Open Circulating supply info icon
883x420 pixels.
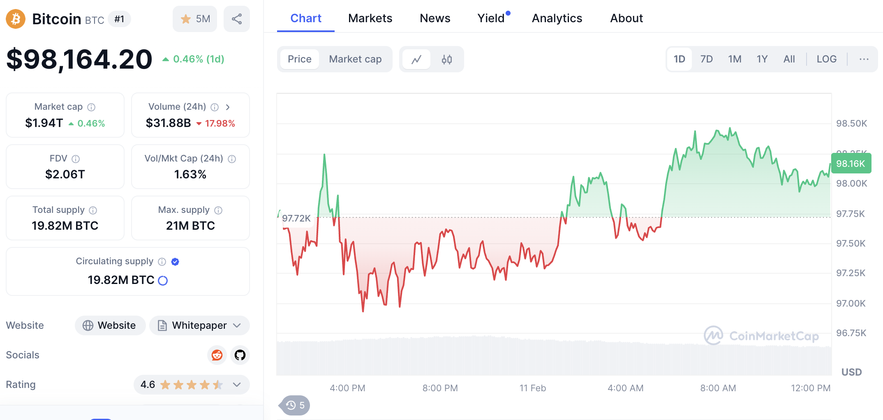click(x=162, y=262)
